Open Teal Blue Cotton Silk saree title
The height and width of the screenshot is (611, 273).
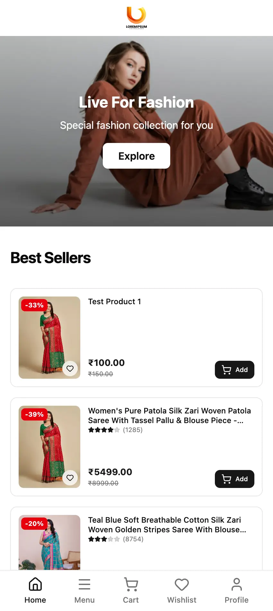[167, 525]
